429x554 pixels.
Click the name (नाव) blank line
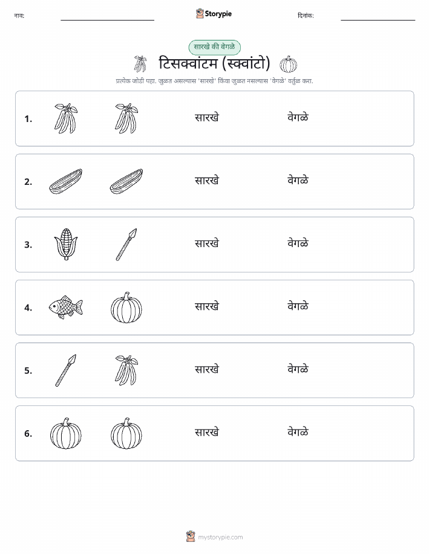(x=107, y=20)
